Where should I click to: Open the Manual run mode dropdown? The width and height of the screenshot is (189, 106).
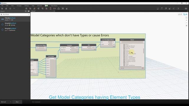6,102
